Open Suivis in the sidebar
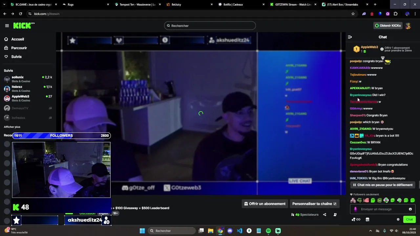 coord(16,57)
